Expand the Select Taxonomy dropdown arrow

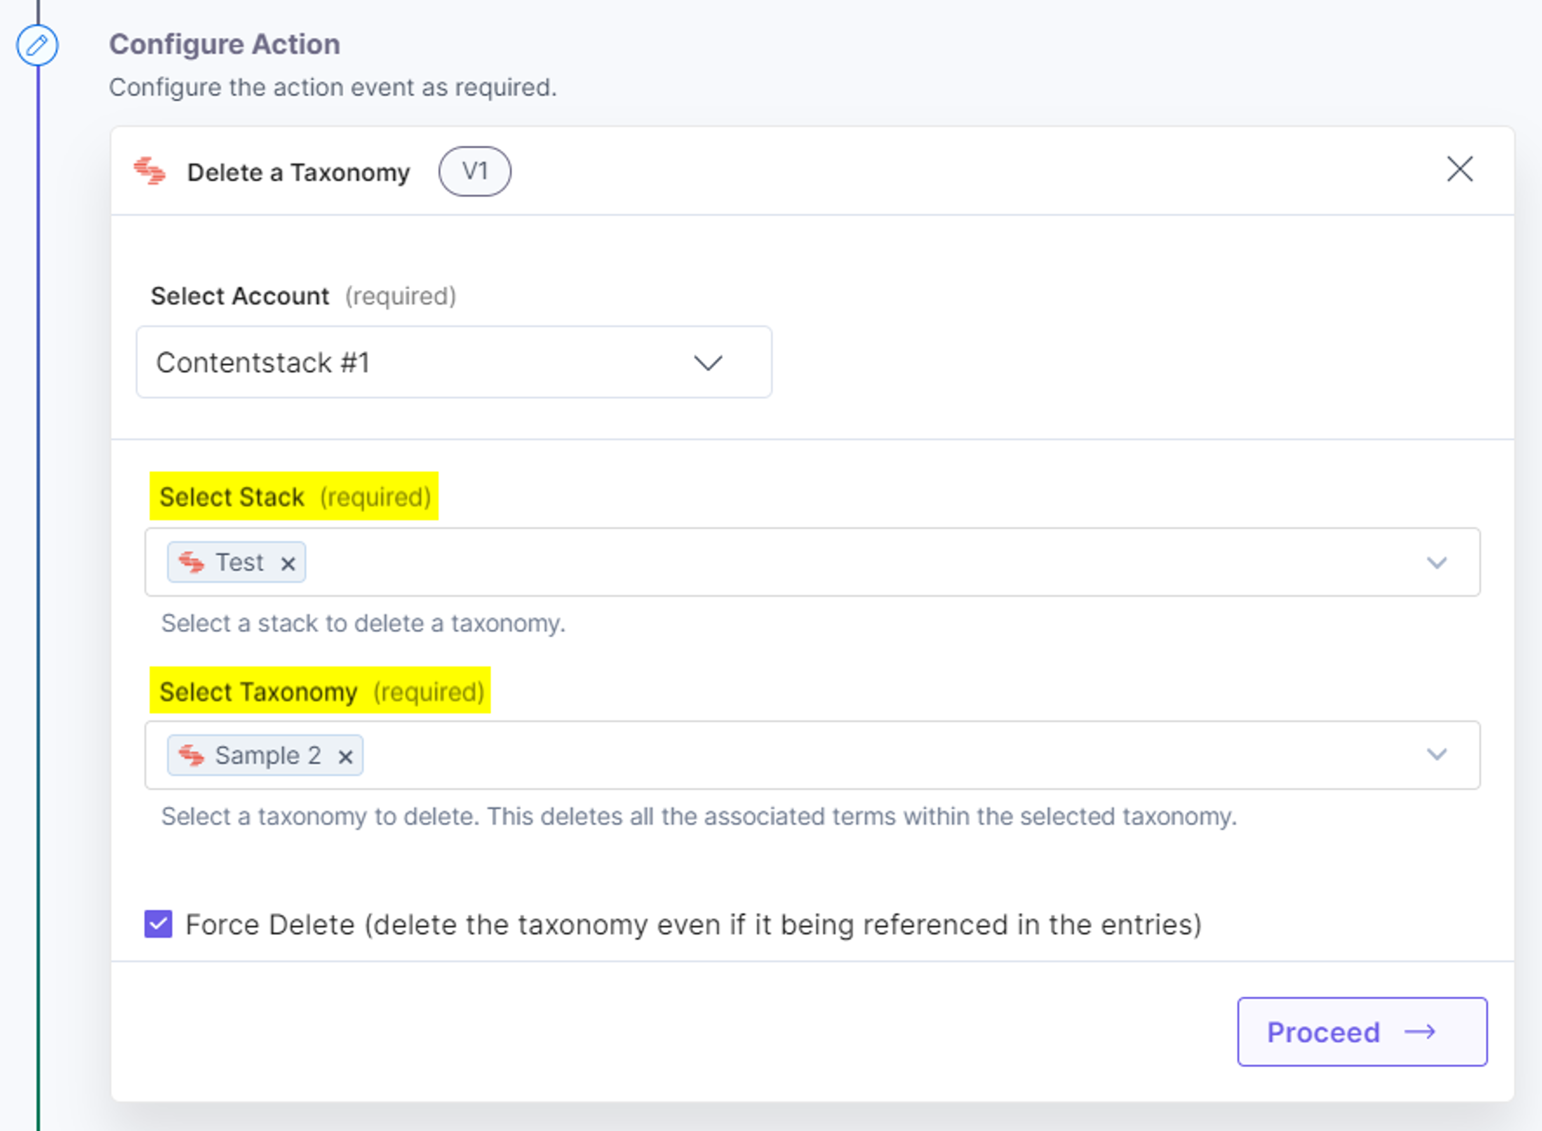pos(1436,754)
